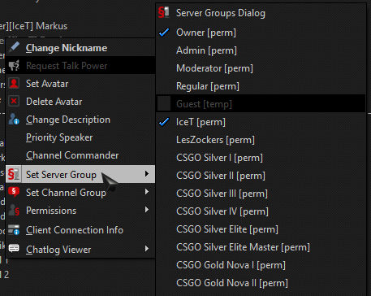Click the pencil icon beside Change Nickname

click(14, 47)
